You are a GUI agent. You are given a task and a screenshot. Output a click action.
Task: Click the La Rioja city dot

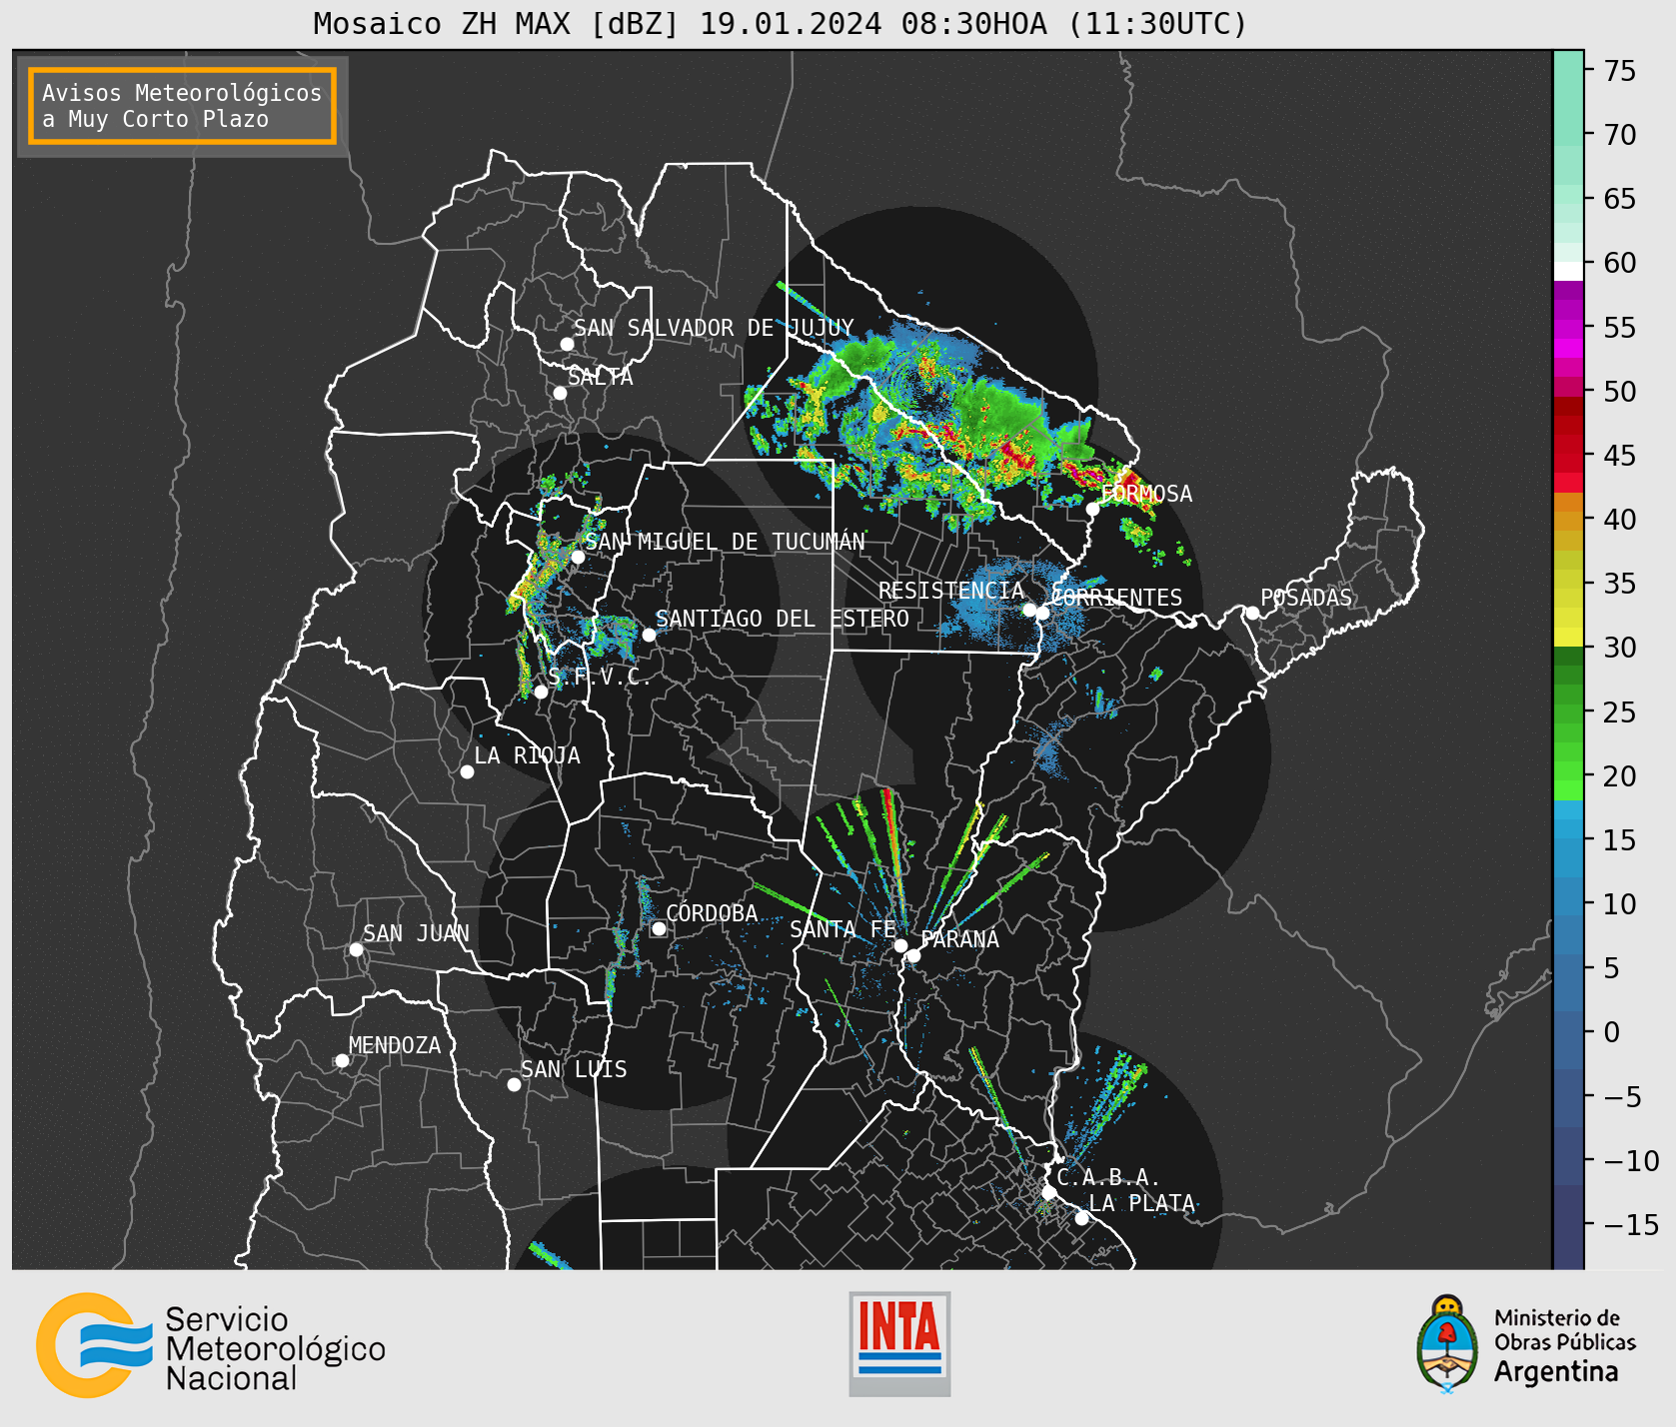pos(467,771)
